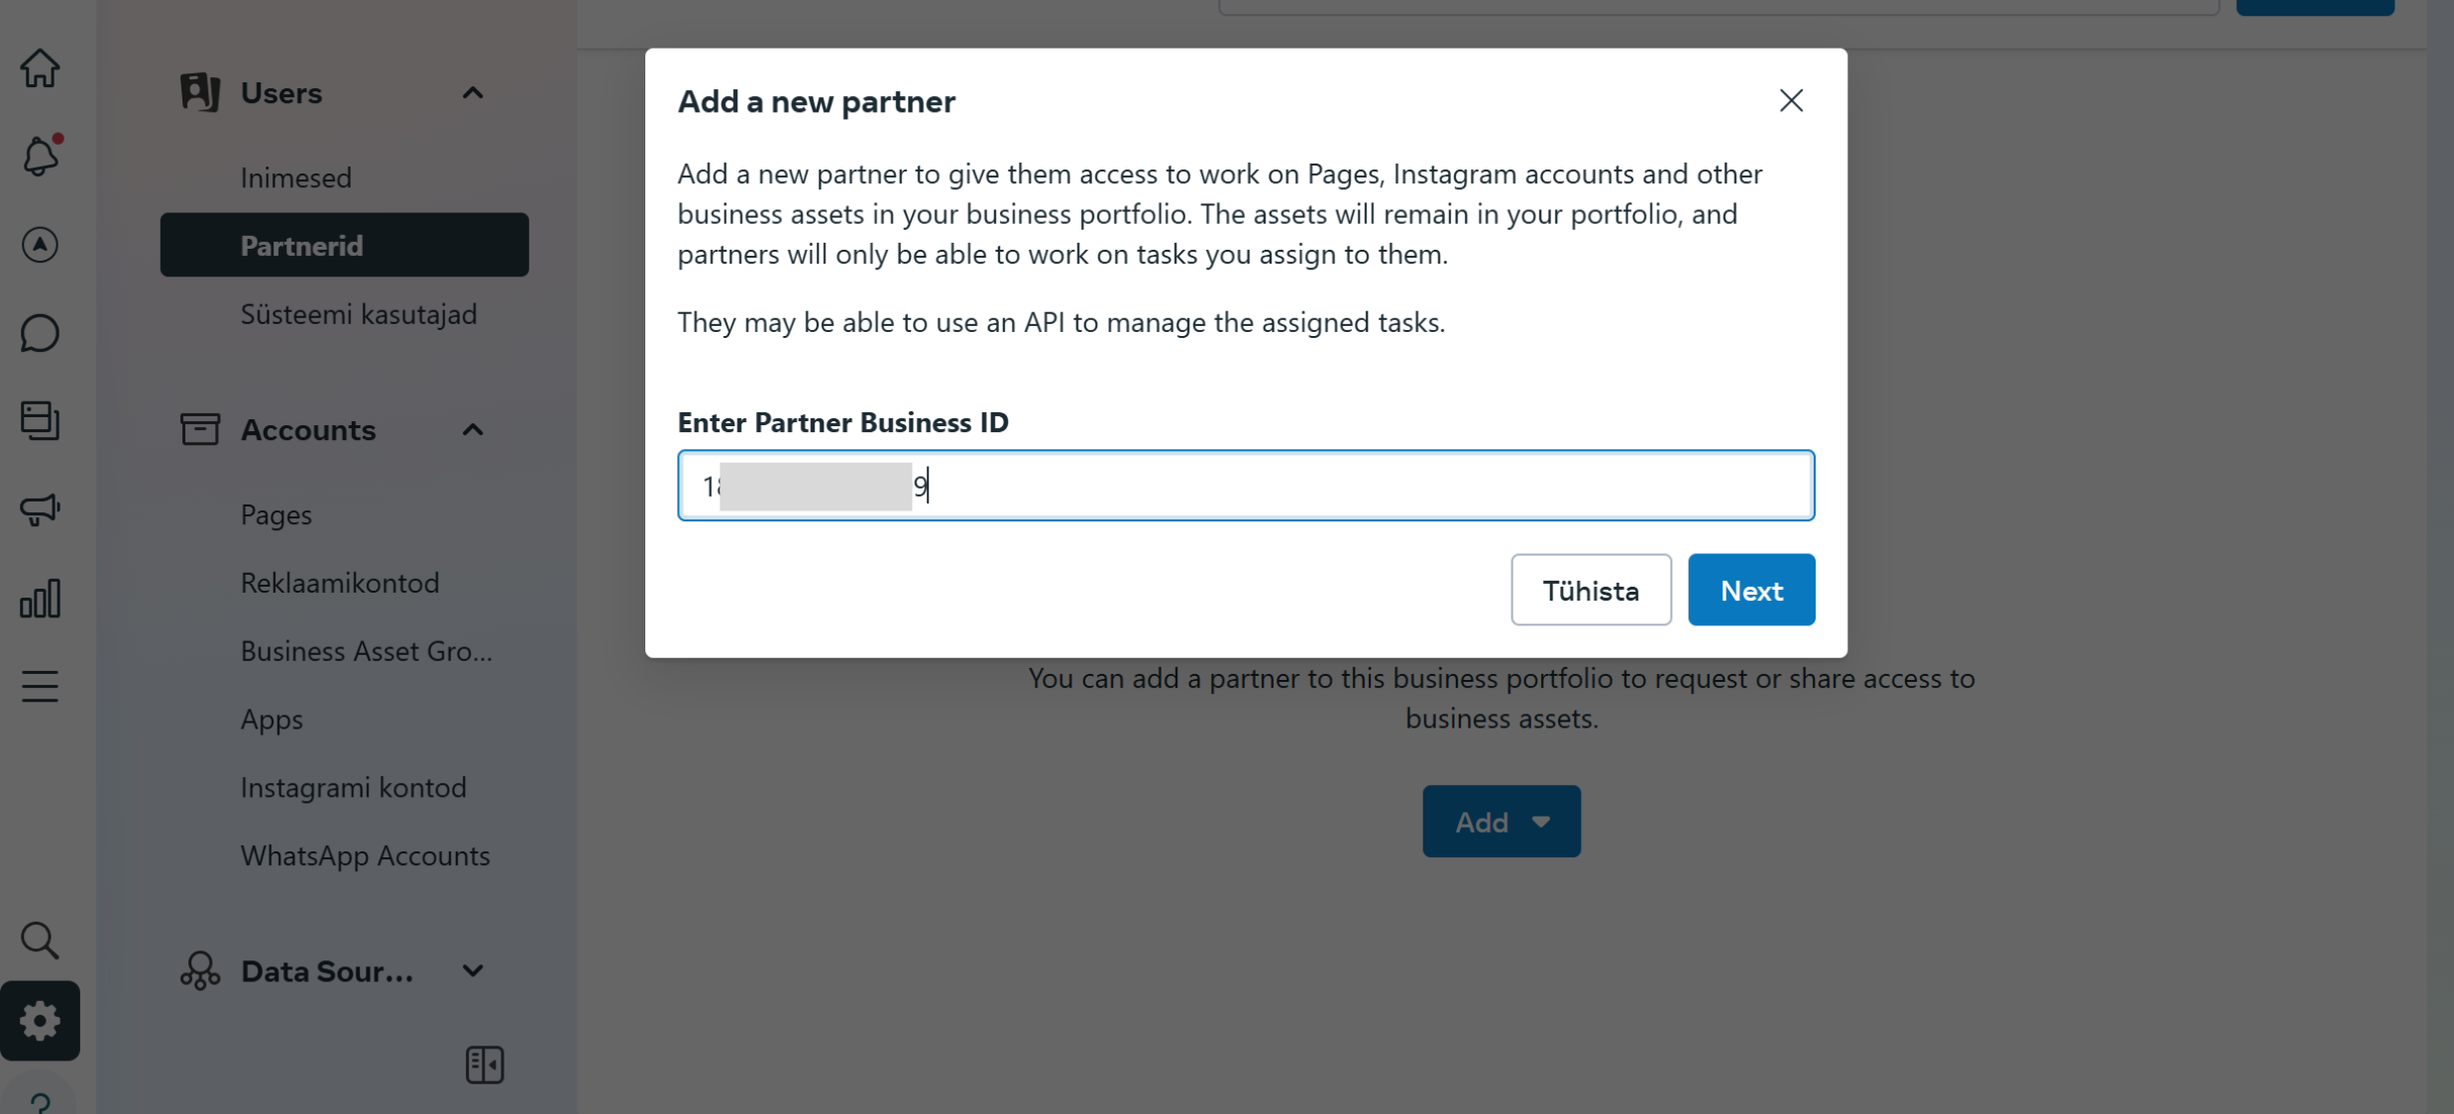Expand the Data Sources section
The width and height of the screenshot is (2454, 1114).
coord(473,971)
